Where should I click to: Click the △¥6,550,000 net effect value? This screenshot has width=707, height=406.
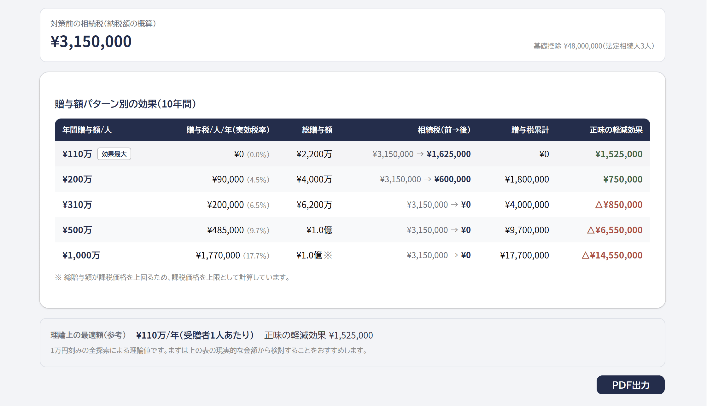tap(615, 230)
